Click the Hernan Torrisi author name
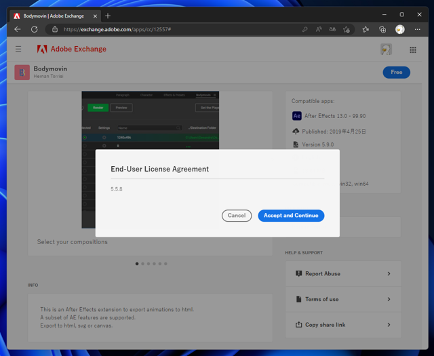 [48, 76]
